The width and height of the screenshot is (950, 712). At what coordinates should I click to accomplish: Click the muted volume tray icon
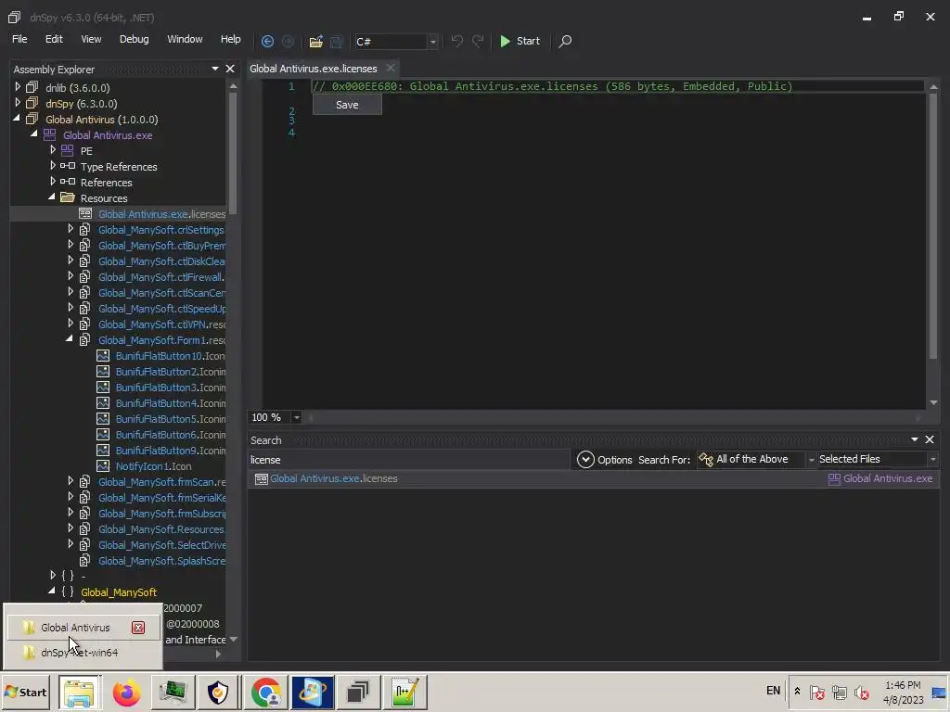point(861,692)
